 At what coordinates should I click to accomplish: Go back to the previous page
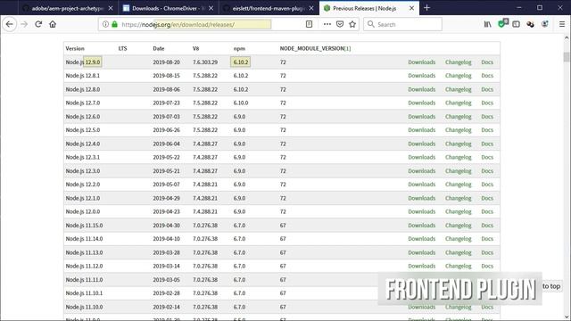click(x=10, y=24)
